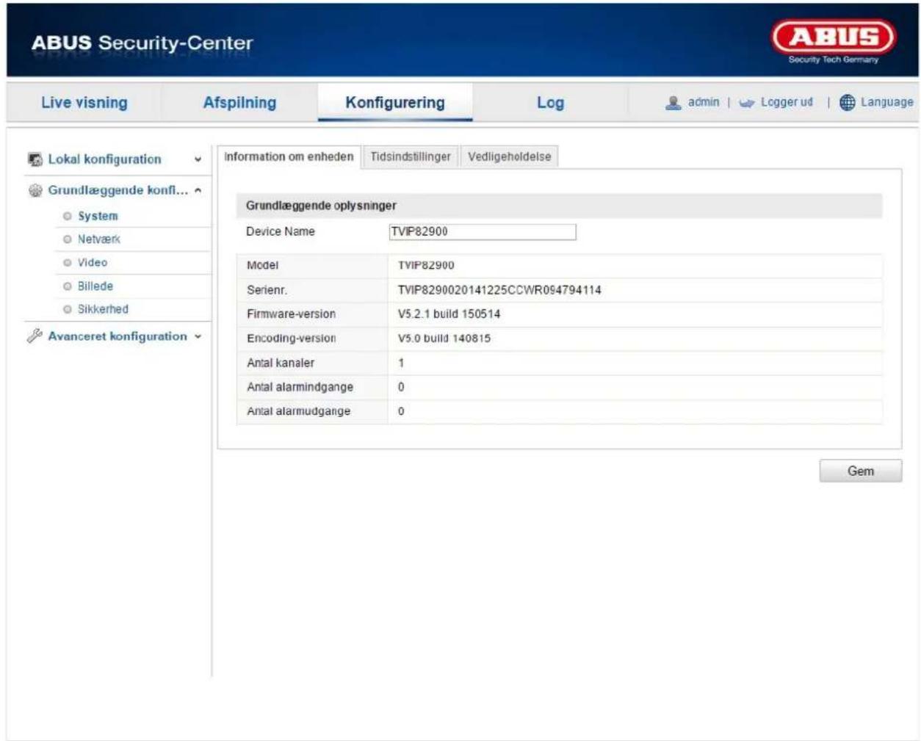Click the Antal kanaler label
921x741 pixels.
coord(281,363)
